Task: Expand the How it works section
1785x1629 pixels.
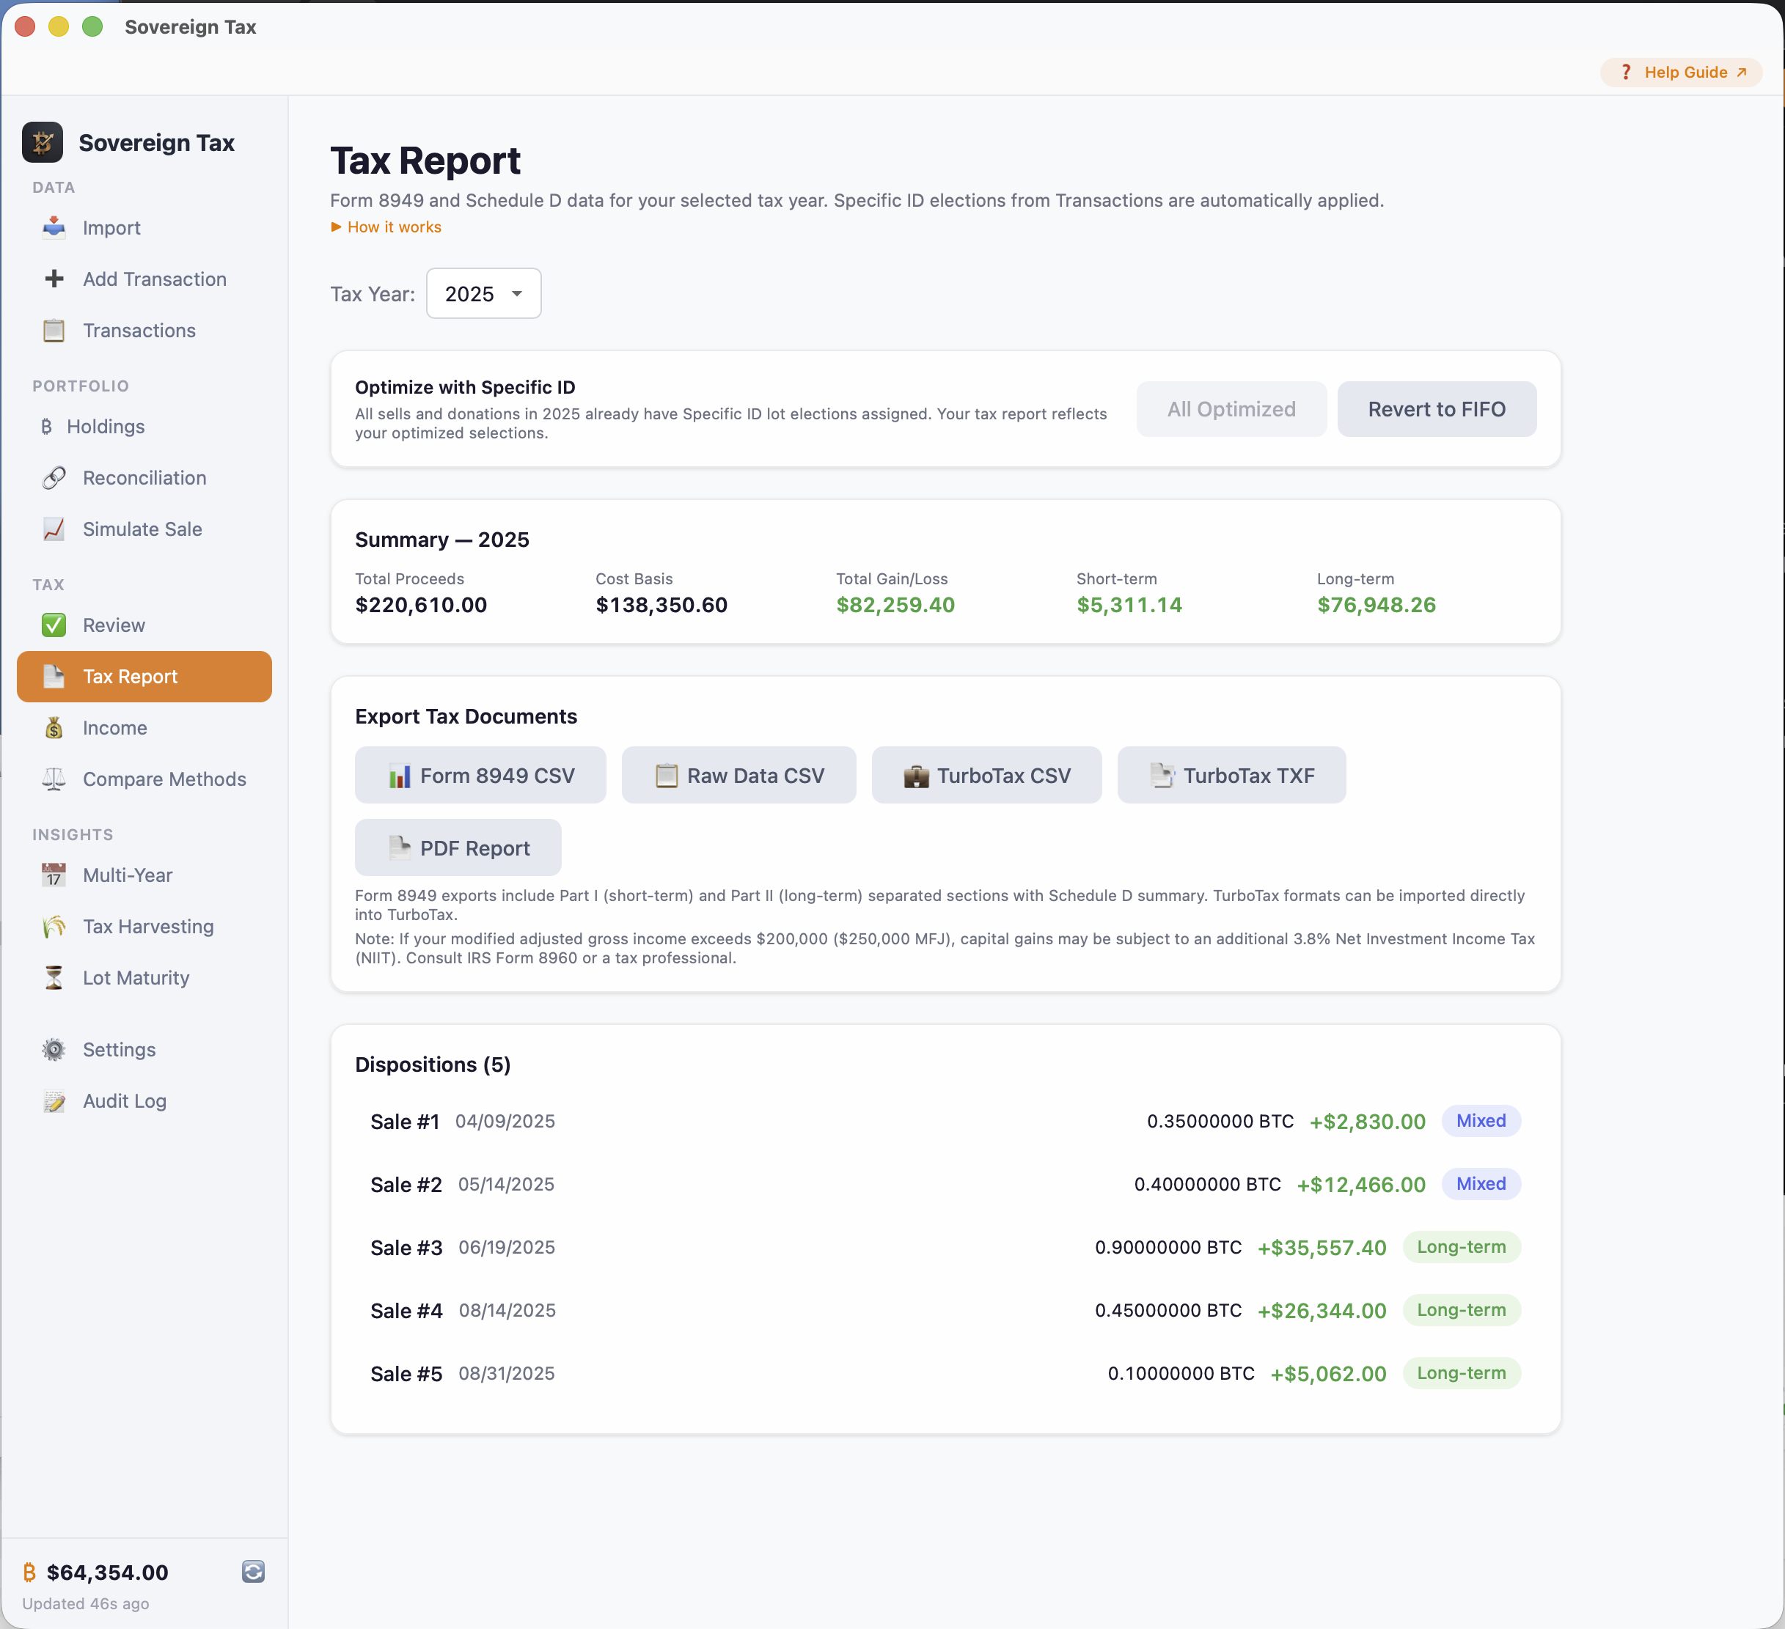Action: pos(385,227)
